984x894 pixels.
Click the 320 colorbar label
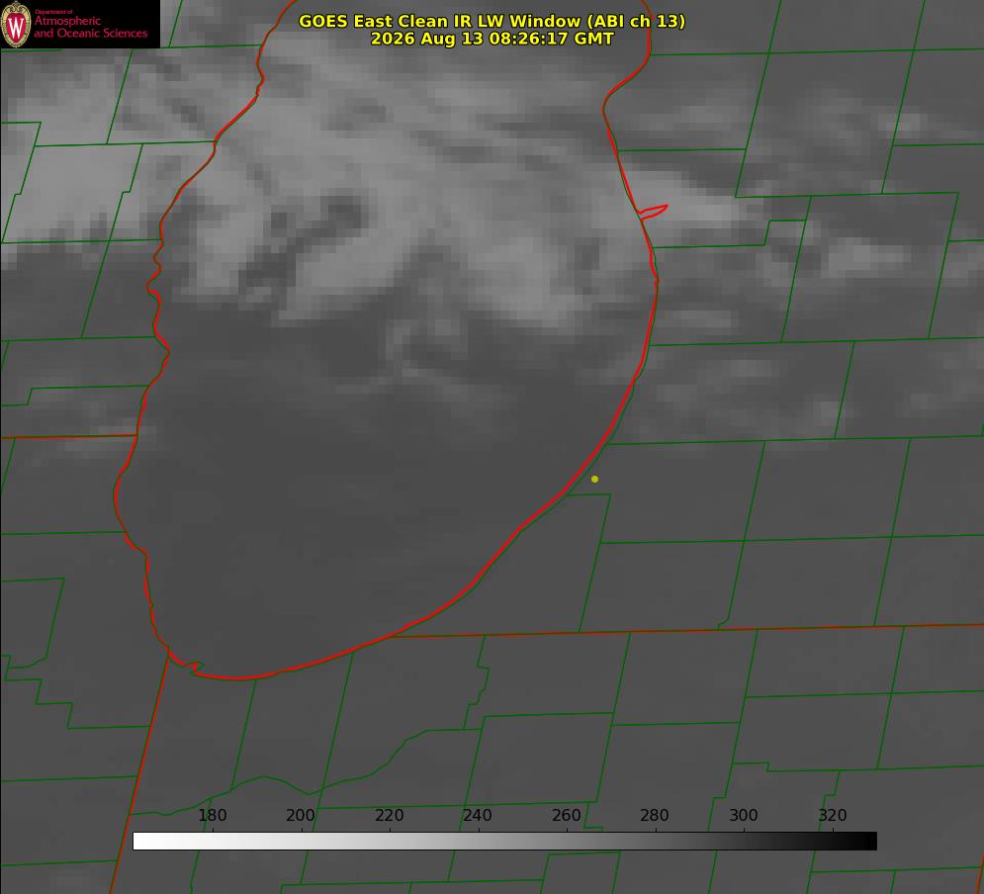click(x=833, y=815)
